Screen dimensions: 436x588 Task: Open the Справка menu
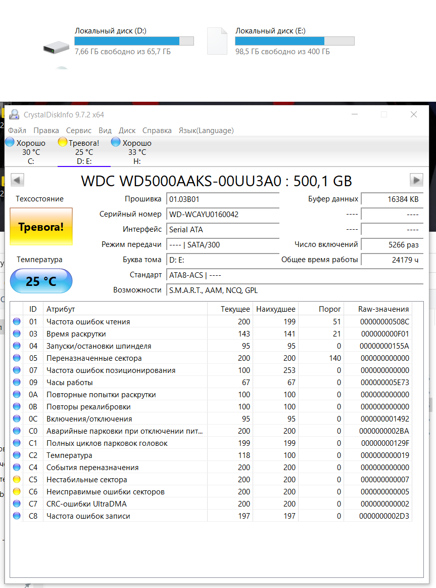[157, 131]
